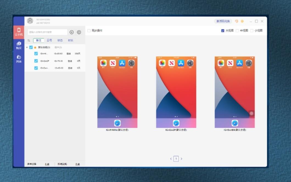Open the 云手机 cloud phone sidebar section
Viewport: 291px width, 182px height.
[19, 32]
